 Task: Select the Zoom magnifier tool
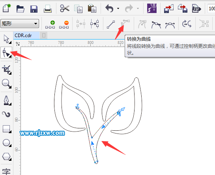6,83
